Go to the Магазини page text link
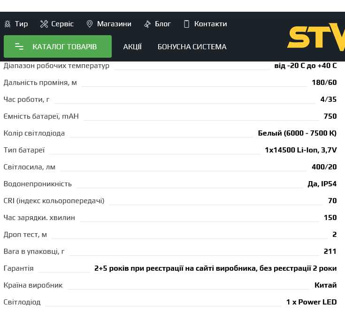The width and height of the screenshot is (345, 312). pyautogui.click(x=114, y=24)
